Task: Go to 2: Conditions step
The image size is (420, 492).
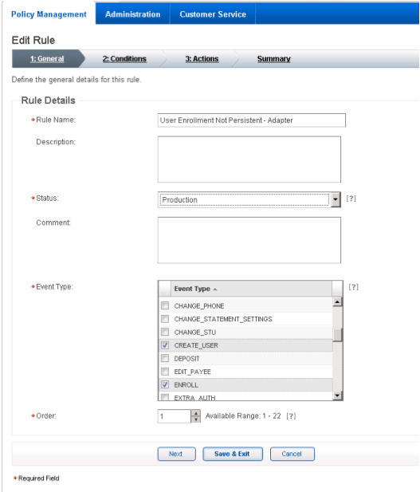Action: (124, 59)
